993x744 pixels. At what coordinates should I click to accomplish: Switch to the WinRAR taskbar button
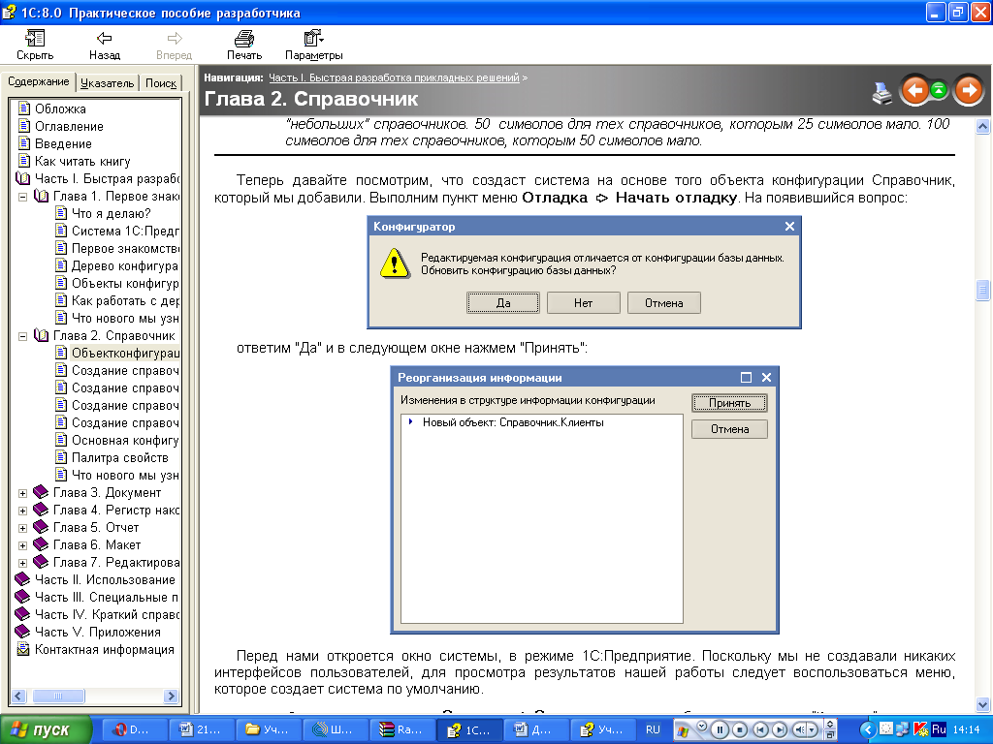coord(402,730)
